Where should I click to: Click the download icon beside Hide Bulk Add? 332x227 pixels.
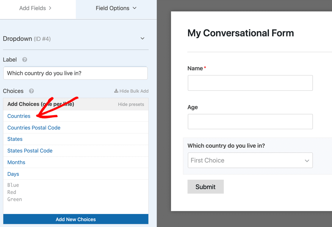point(116,91)
